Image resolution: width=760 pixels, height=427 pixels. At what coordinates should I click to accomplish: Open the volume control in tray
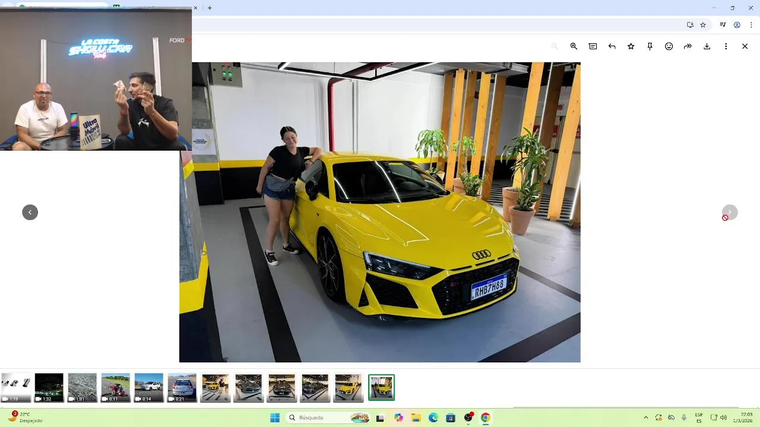[723, 418]
